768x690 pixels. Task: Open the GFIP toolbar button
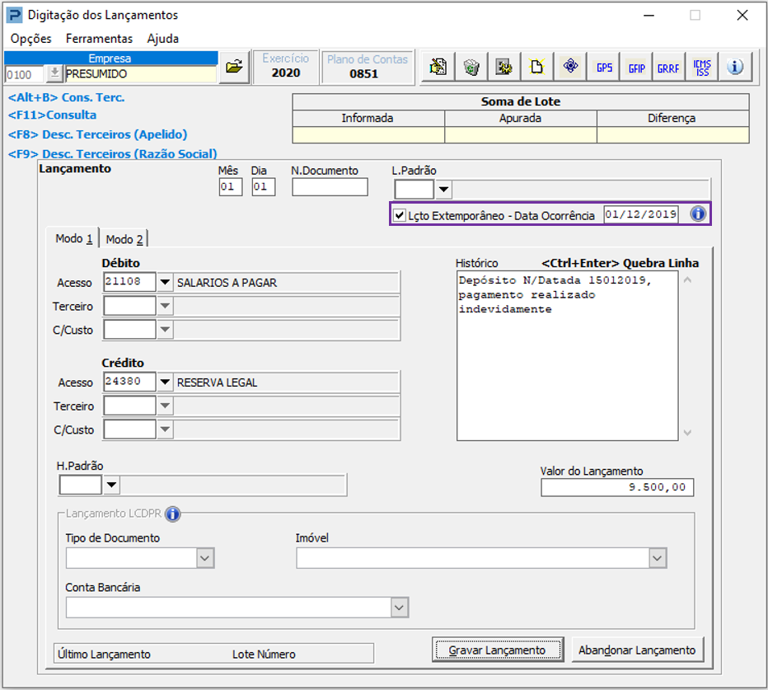(x=636, y=67)
